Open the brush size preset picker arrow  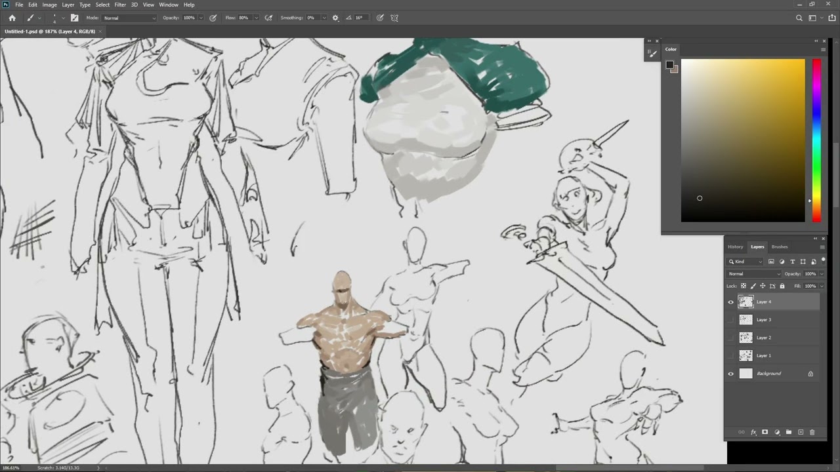[63, 18]
